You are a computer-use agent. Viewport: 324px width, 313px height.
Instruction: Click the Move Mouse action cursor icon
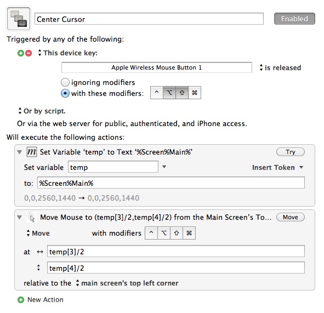point(32,217)
